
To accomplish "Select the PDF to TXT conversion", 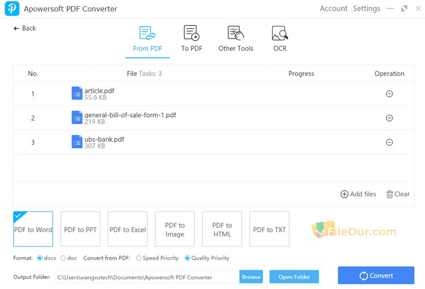I will (x=269, y=229).
